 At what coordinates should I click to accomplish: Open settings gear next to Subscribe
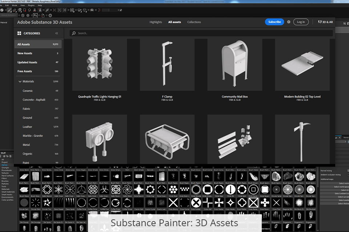click(x=289, y=22)
